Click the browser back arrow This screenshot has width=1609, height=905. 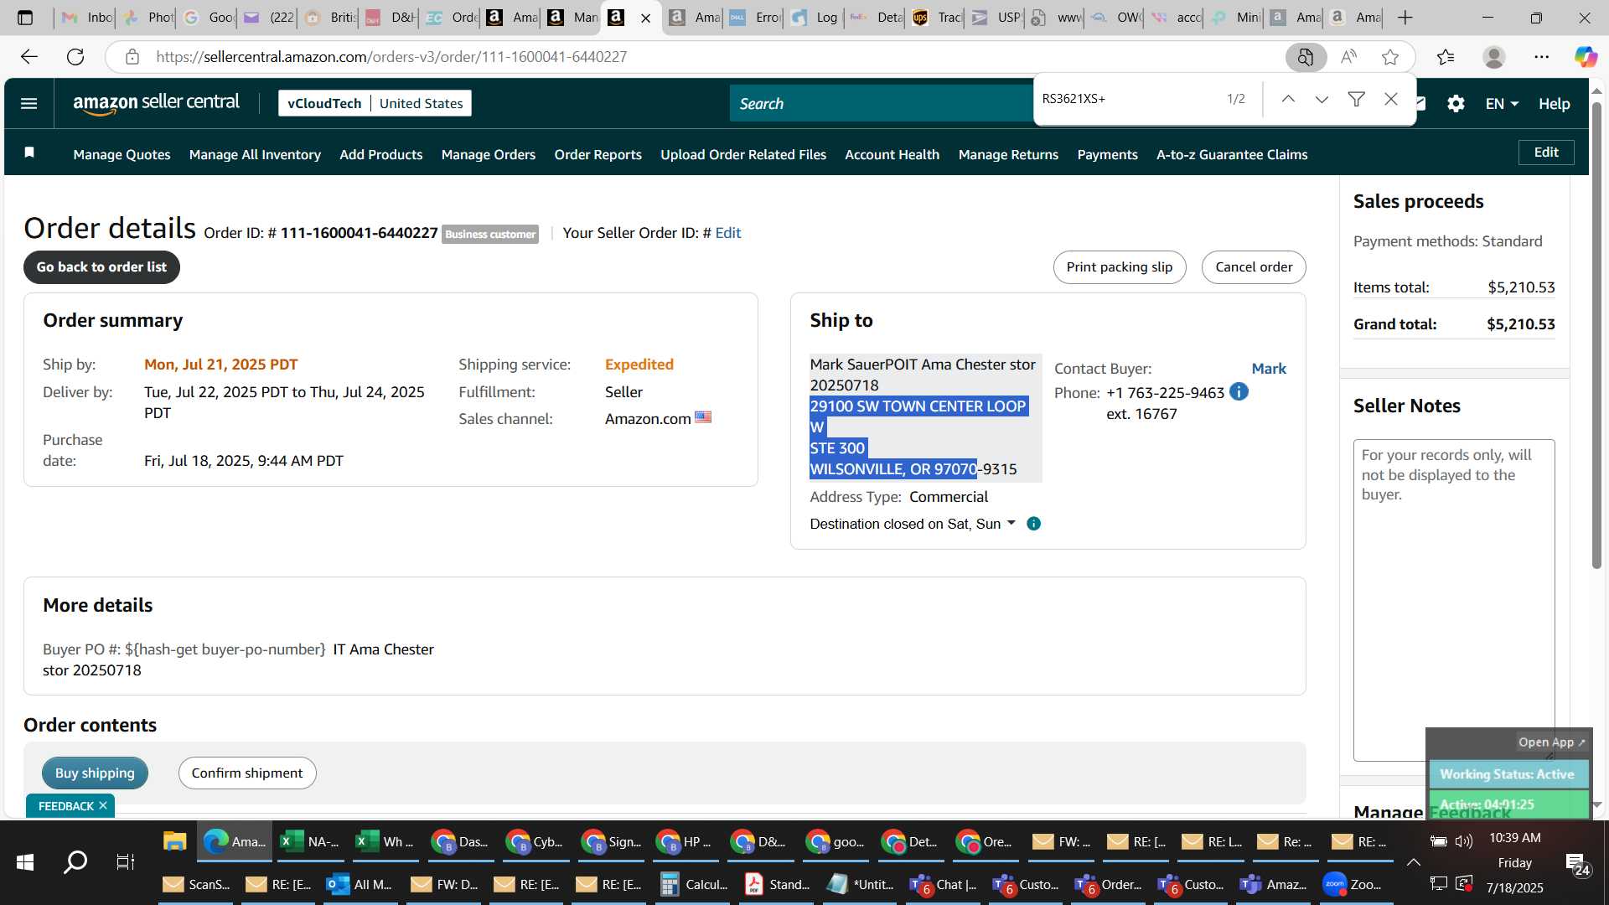click(29, 57)
